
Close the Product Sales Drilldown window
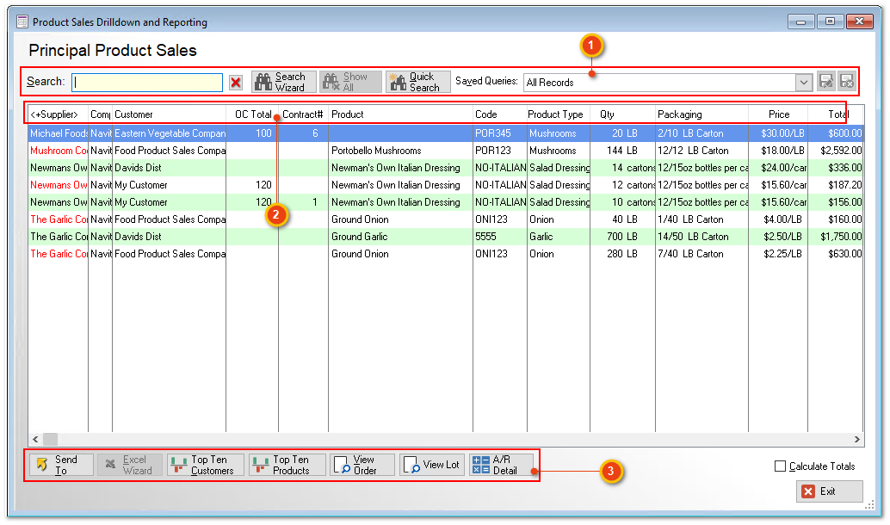859,22
